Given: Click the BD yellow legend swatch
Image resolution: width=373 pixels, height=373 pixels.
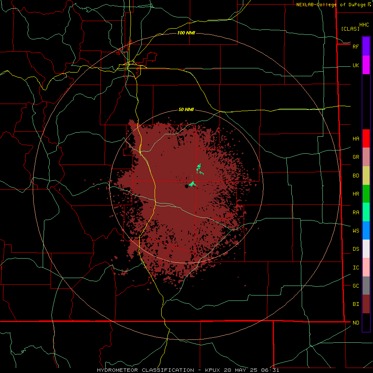Looking at the screenshot, I should click(366, 176).
